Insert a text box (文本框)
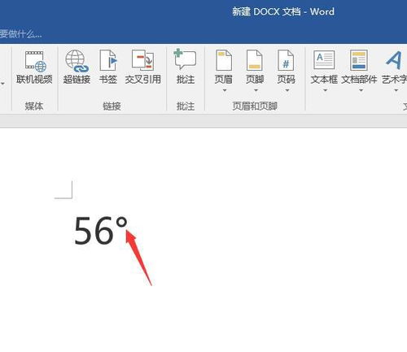Image resolution: width=407 pixels, height=352 pixels. 324,67
